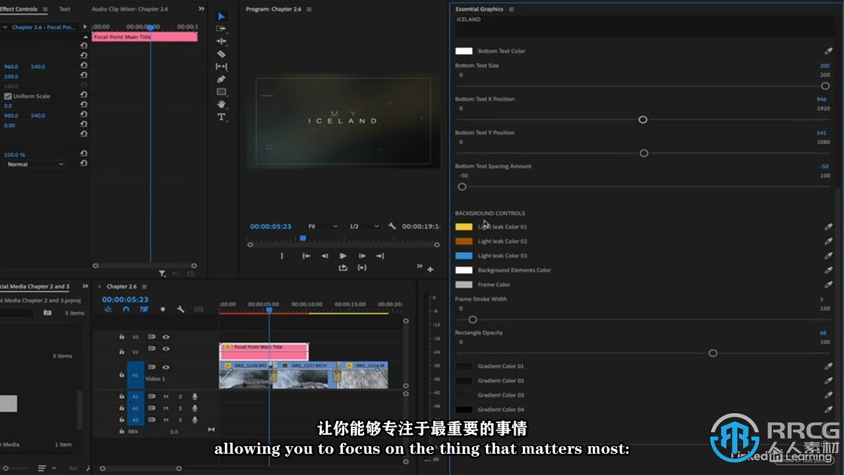844x475 pixels.
Task: Select the Effect Controls tab
Action: click(x=18, y=9)
